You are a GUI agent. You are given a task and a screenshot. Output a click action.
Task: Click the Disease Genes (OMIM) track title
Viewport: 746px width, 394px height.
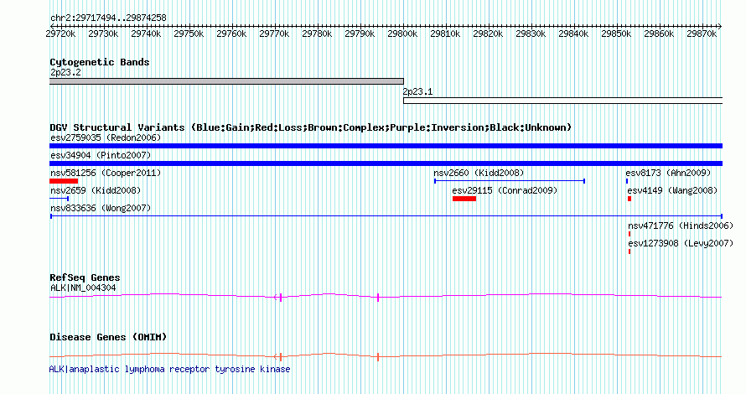click(108, 337)
